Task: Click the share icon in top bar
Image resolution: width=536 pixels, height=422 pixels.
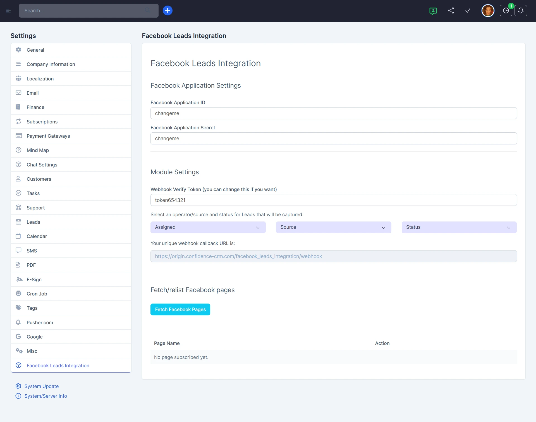Action: pyautogui.click(x=451, y=11)
